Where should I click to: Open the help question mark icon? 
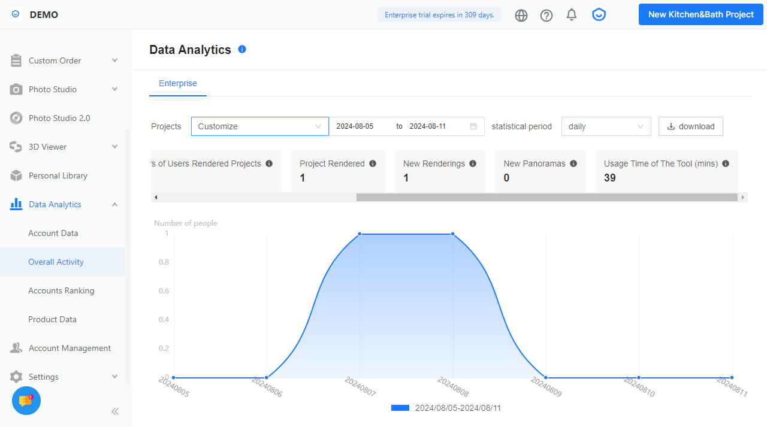[546, 15]
